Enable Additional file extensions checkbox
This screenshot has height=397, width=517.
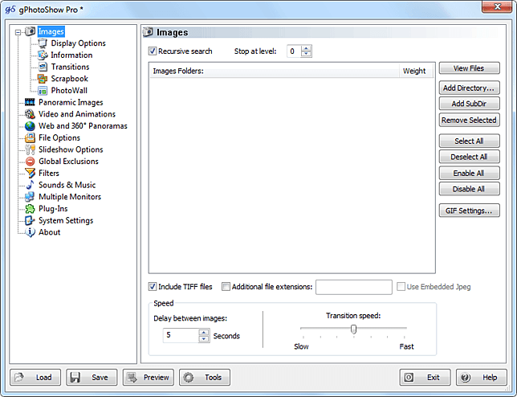coord(226,286)
